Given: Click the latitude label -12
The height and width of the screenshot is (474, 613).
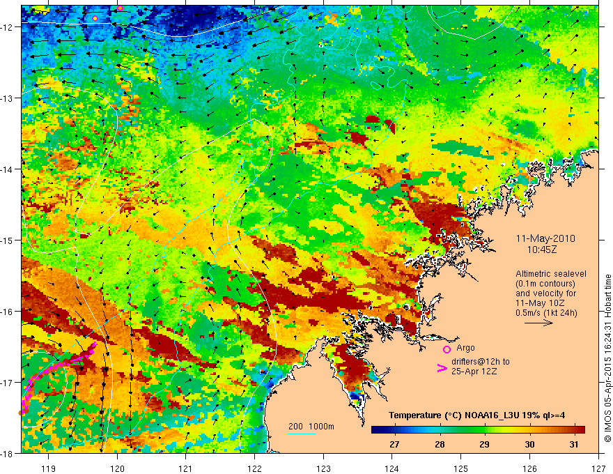Looking at the screenshot, I should [x=8, y=27].
